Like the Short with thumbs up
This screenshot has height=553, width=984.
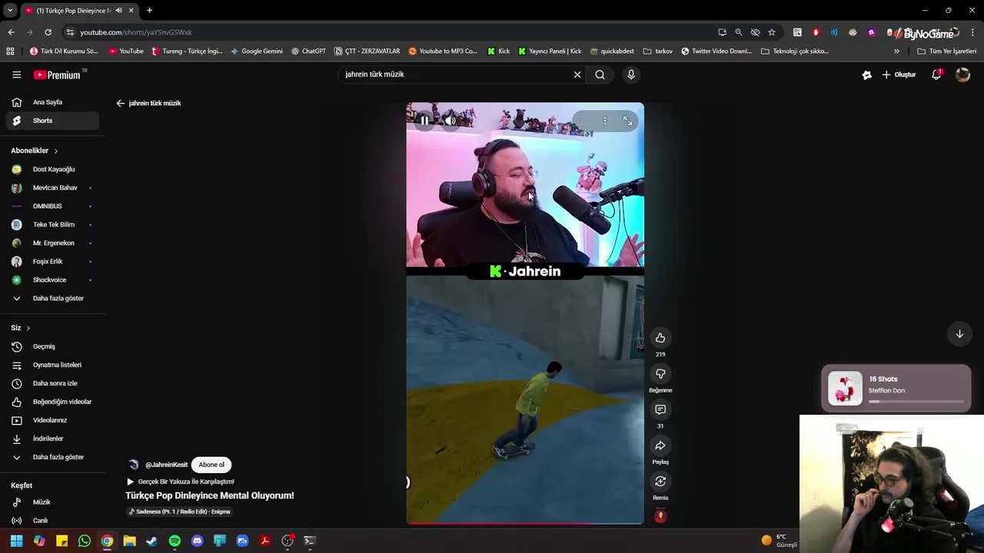[660, 338]
